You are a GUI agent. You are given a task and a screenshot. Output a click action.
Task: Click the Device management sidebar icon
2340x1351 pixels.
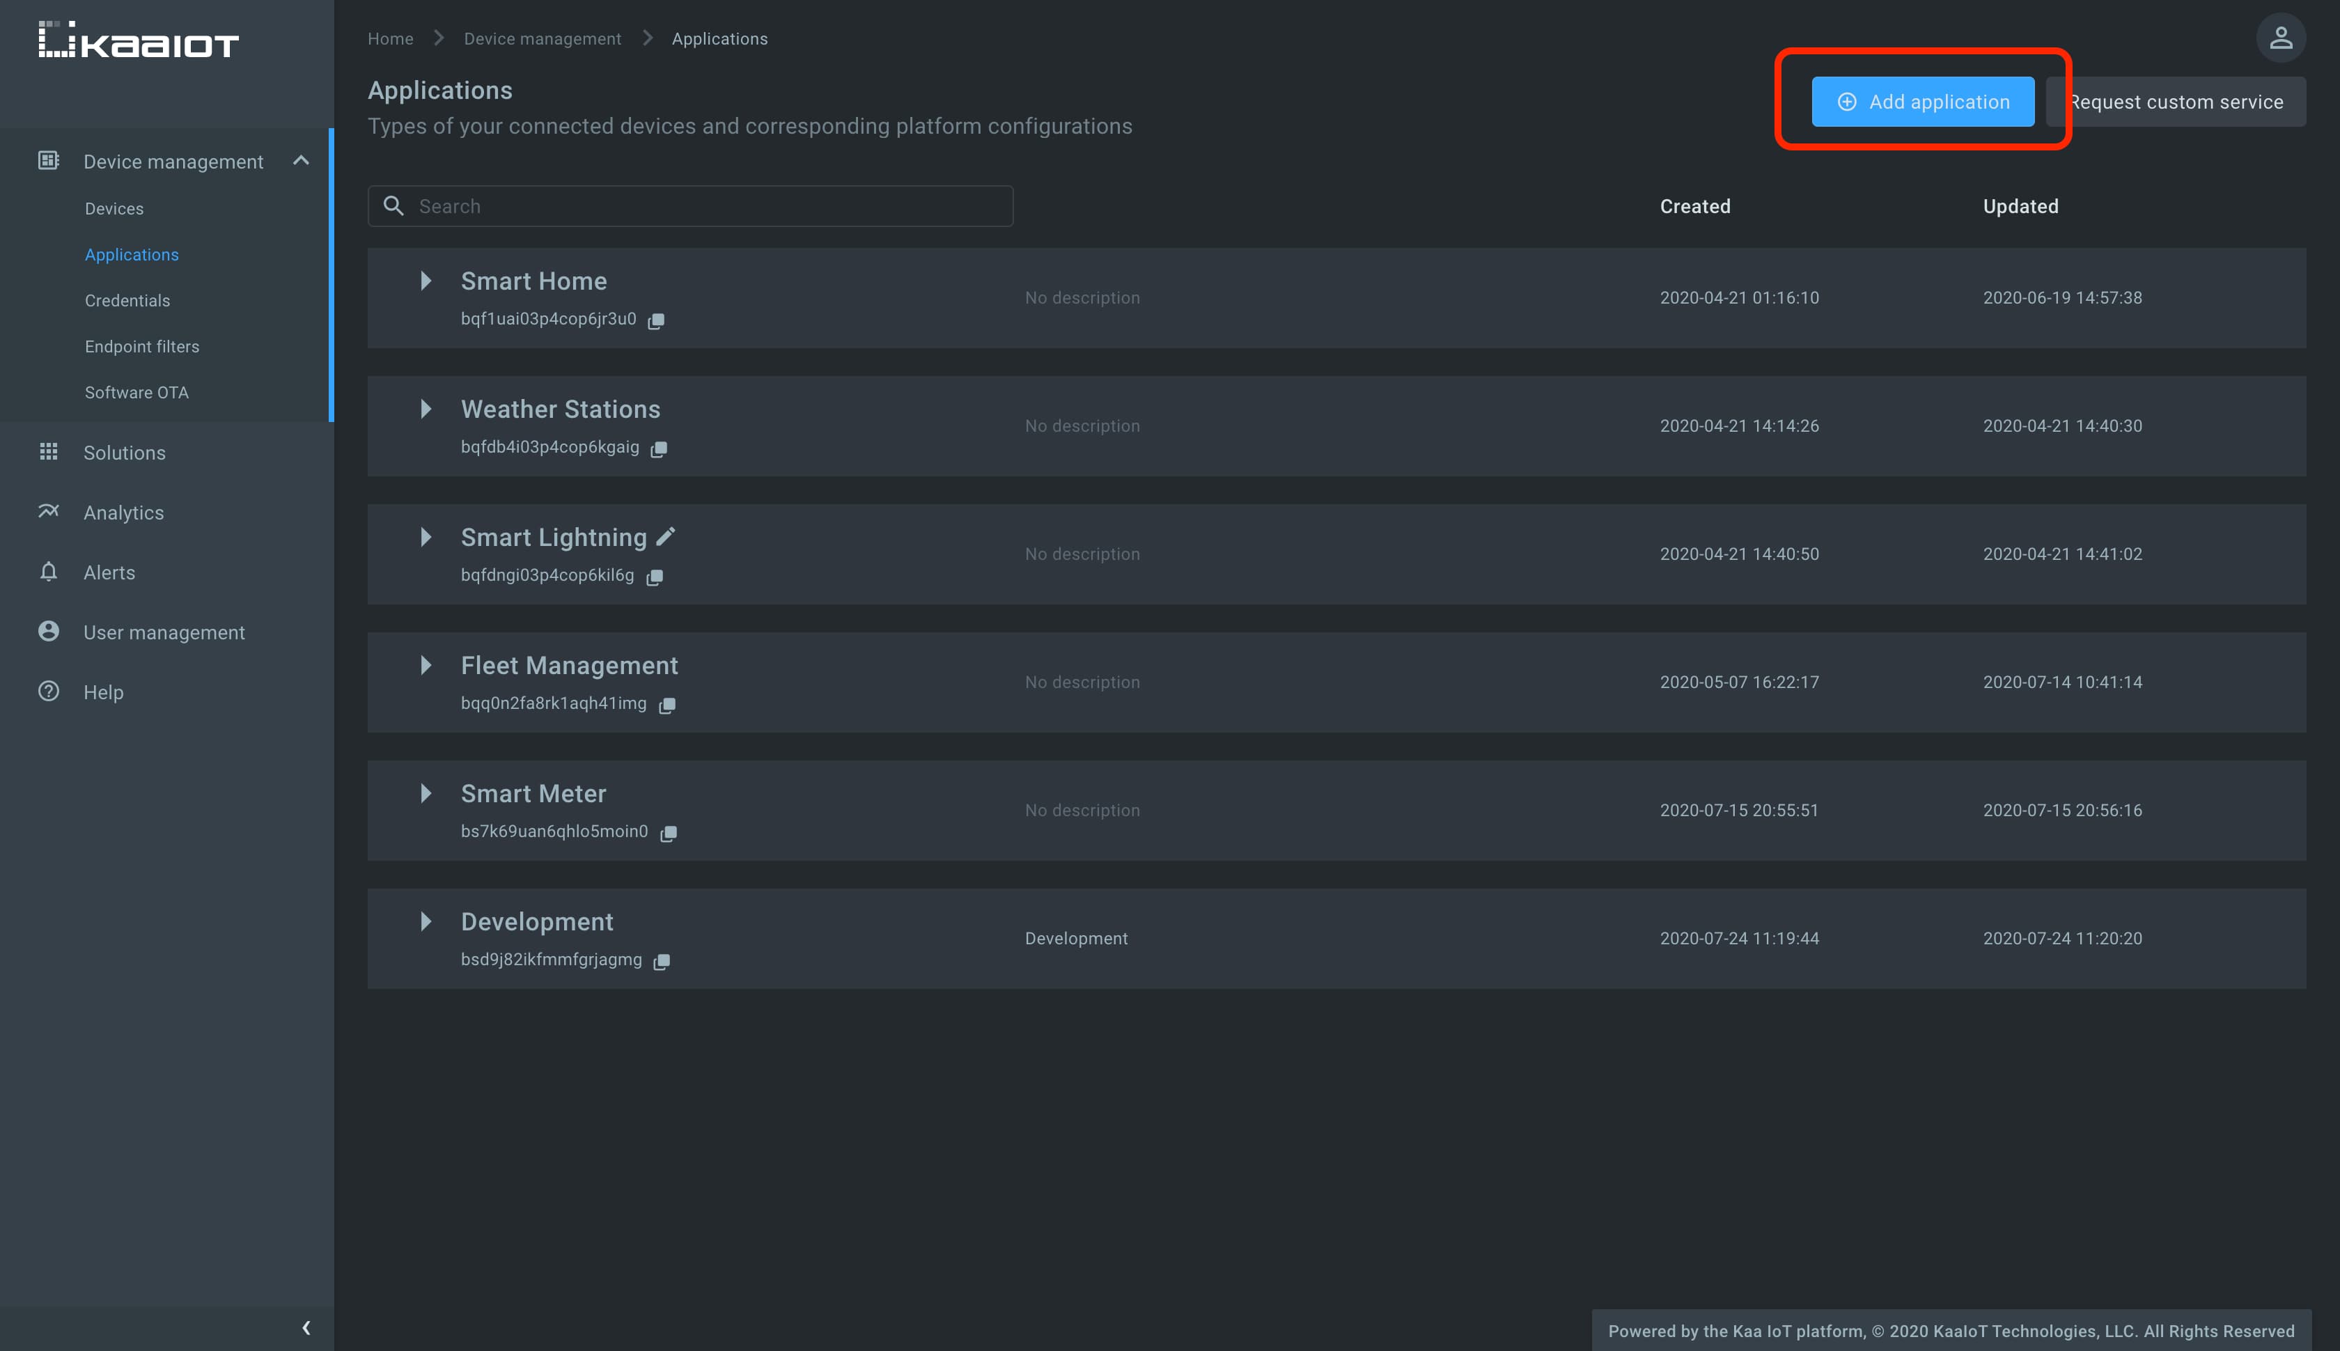[x=48, y=161]
